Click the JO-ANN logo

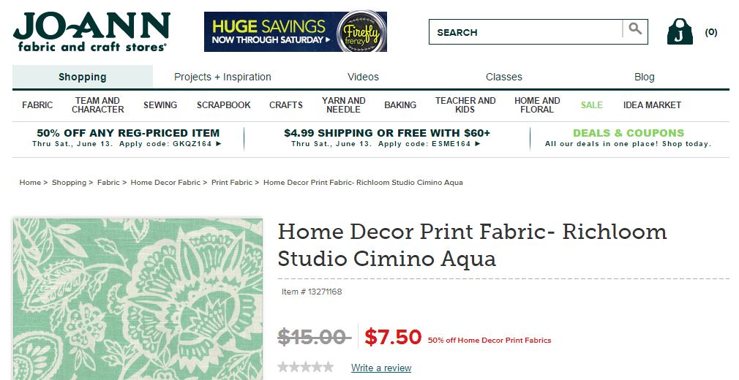click(x=91, y=32)
